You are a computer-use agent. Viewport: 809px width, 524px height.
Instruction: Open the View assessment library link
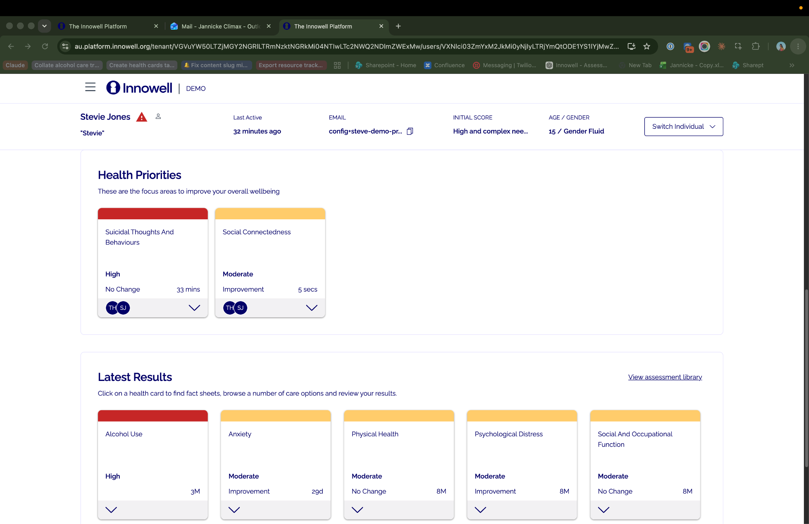tap(665, 377)
